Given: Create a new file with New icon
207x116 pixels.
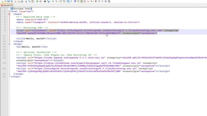Looking at the screenshot, I should 2,1.
